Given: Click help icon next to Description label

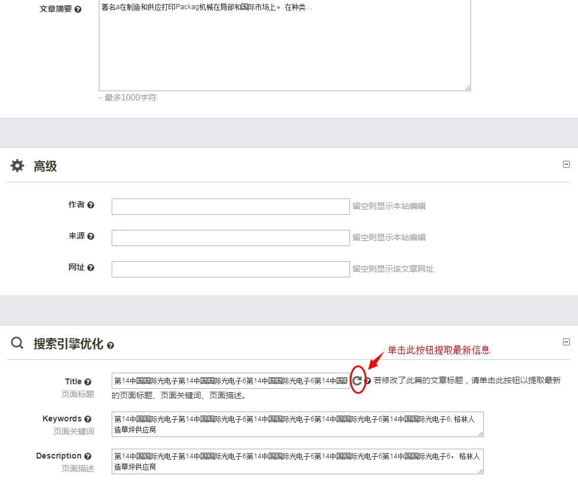Looking at the screenshot, I should [88, 456].
